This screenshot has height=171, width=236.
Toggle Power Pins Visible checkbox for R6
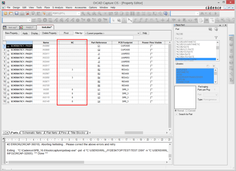tap(152, 86)
